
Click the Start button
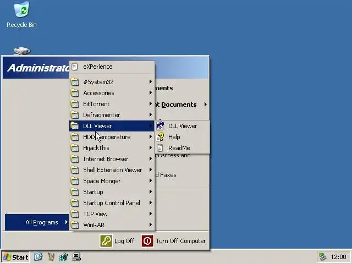click(x=15, y=257)
